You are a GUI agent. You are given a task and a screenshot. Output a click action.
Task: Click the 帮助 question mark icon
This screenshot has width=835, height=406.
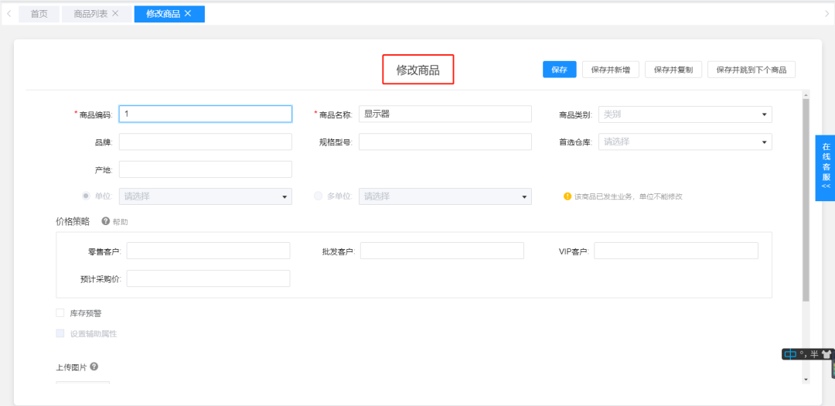(105, 221)
